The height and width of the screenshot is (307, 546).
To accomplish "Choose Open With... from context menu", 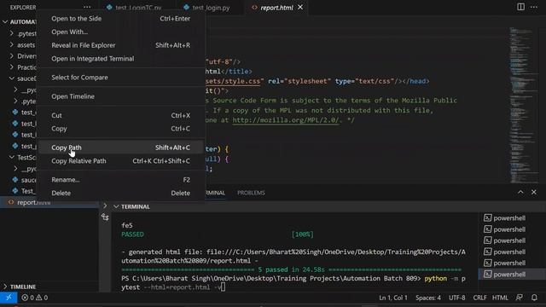I will (x=121, y=32).
